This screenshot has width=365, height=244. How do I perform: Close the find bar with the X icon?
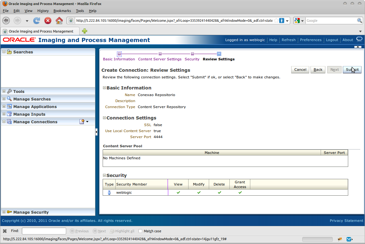click(5, 231)
